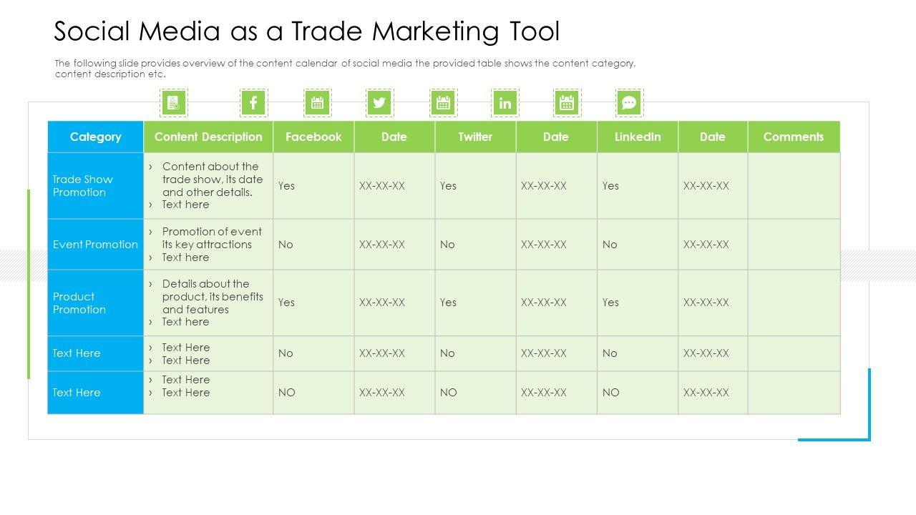Select the Facebook column header

pos(313,137)
